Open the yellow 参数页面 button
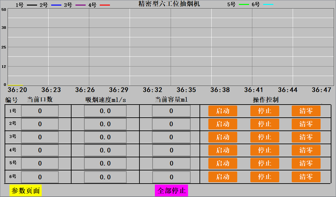 point(26,190)
